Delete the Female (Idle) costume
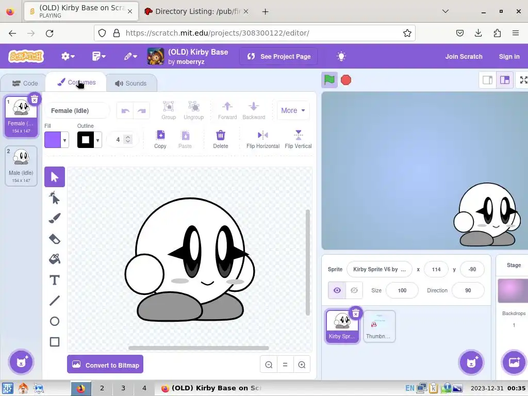This screenshot has height=396, width=528. pos(35,100)
